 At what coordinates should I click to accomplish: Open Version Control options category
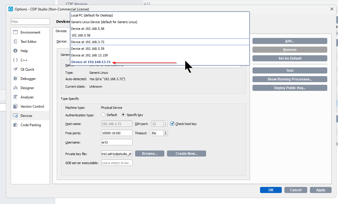pyautogui.click(x=30, y=106)
